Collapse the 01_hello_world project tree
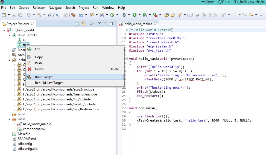Screen dimensions: 266x155 tap(4, 30)
